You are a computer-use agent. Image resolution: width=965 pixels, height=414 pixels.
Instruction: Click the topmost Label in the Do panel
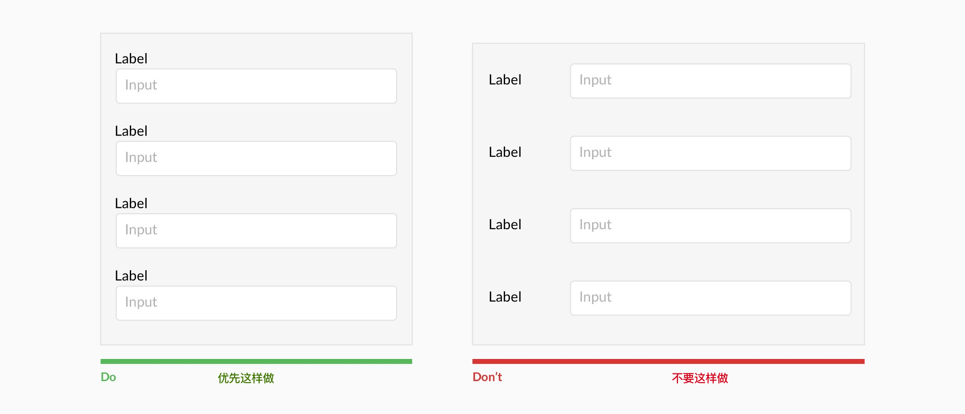point(131,59)
